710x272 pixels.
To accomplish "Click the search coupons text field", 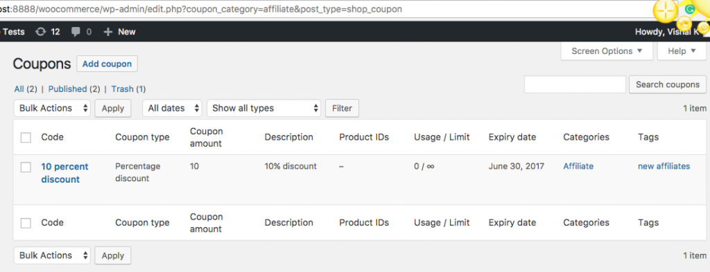I will click(575, 84).
